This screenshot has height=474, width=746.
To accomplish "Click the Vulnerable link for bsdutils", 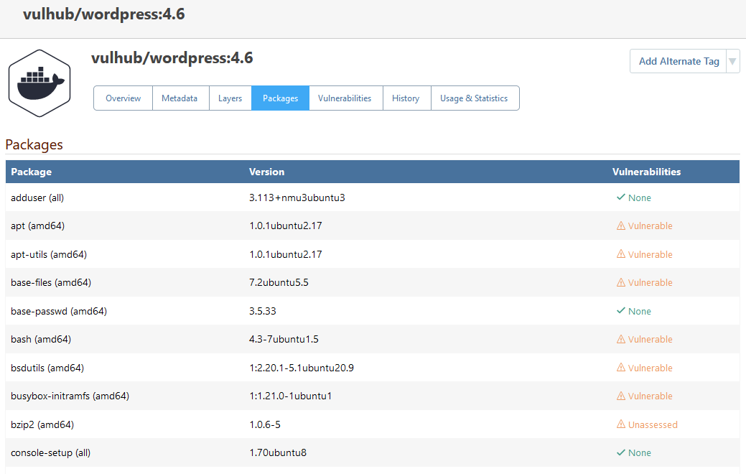I will [650, 368].
